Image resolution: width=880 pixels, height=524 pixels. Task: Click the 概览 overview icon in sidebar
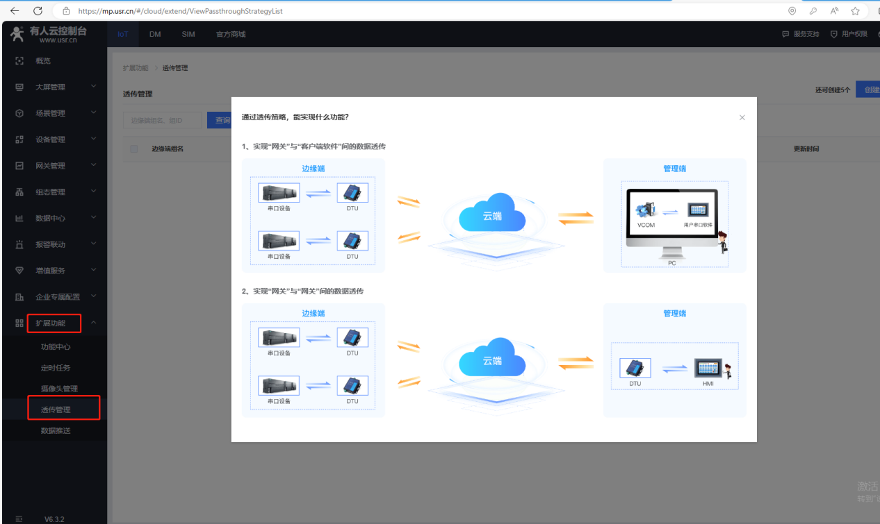click(x=19, y=61)
